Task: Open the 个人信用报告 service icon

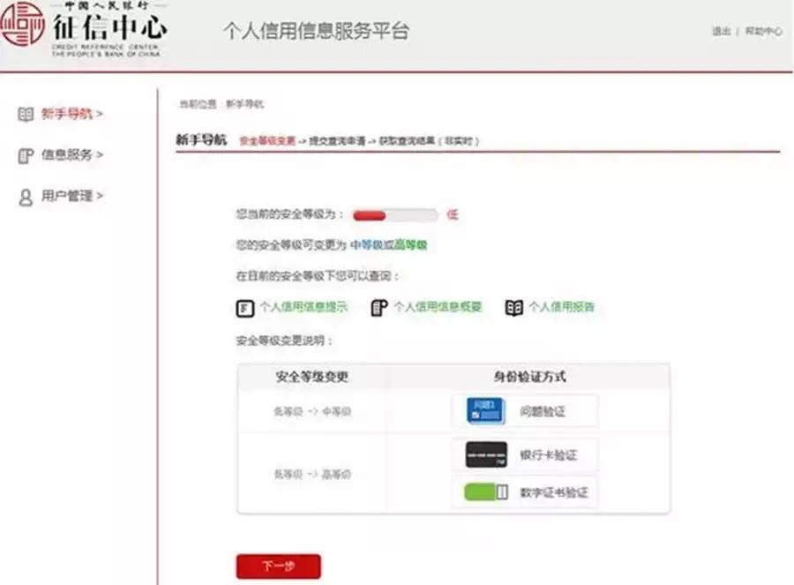Action: tap(515, 307)
